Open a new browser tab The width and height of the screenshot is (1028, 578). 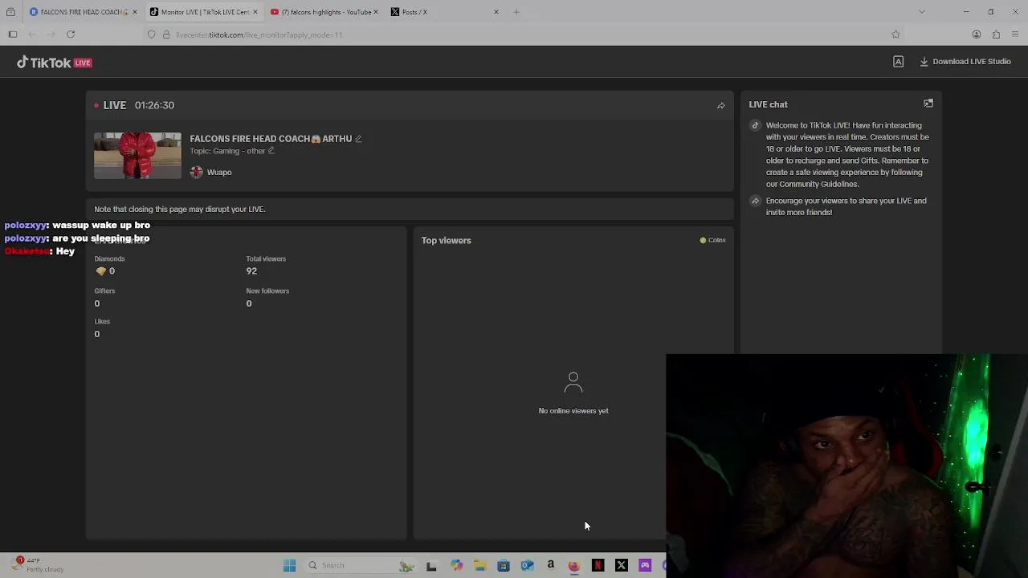(x=516, y=12)
